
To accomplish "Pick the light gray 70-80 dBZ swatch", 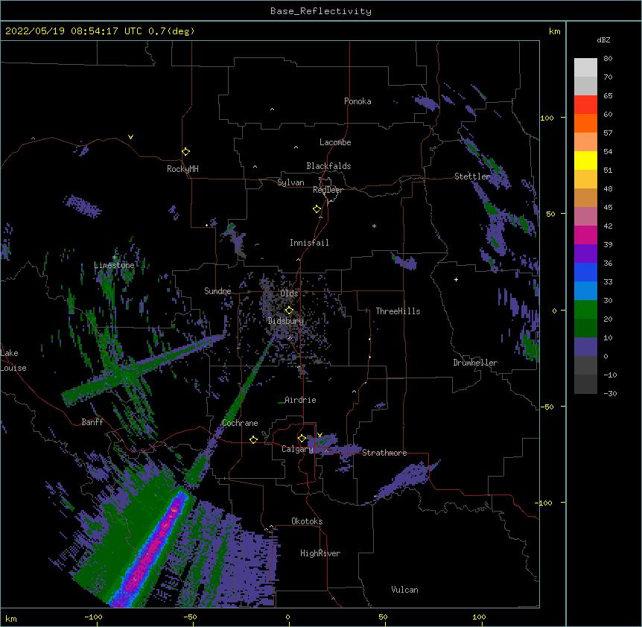I will [585, 67].
